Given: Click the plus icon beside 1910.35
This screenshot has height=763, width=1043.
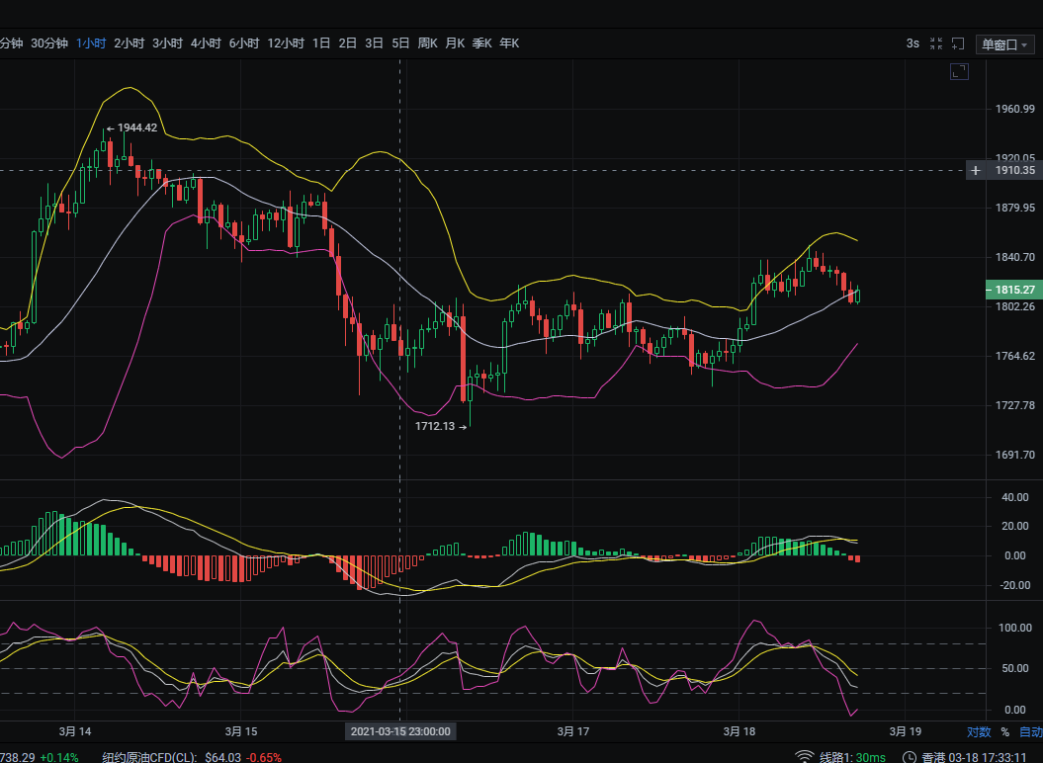Looking at the screenshot, I should point(976,170).
